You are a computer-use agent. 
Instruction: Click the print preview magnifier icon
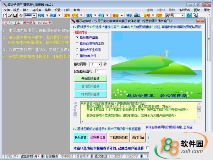tap(195, 15)
